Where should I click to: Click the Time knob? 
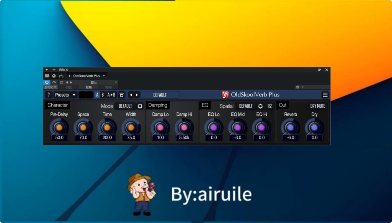pos(107,128)
